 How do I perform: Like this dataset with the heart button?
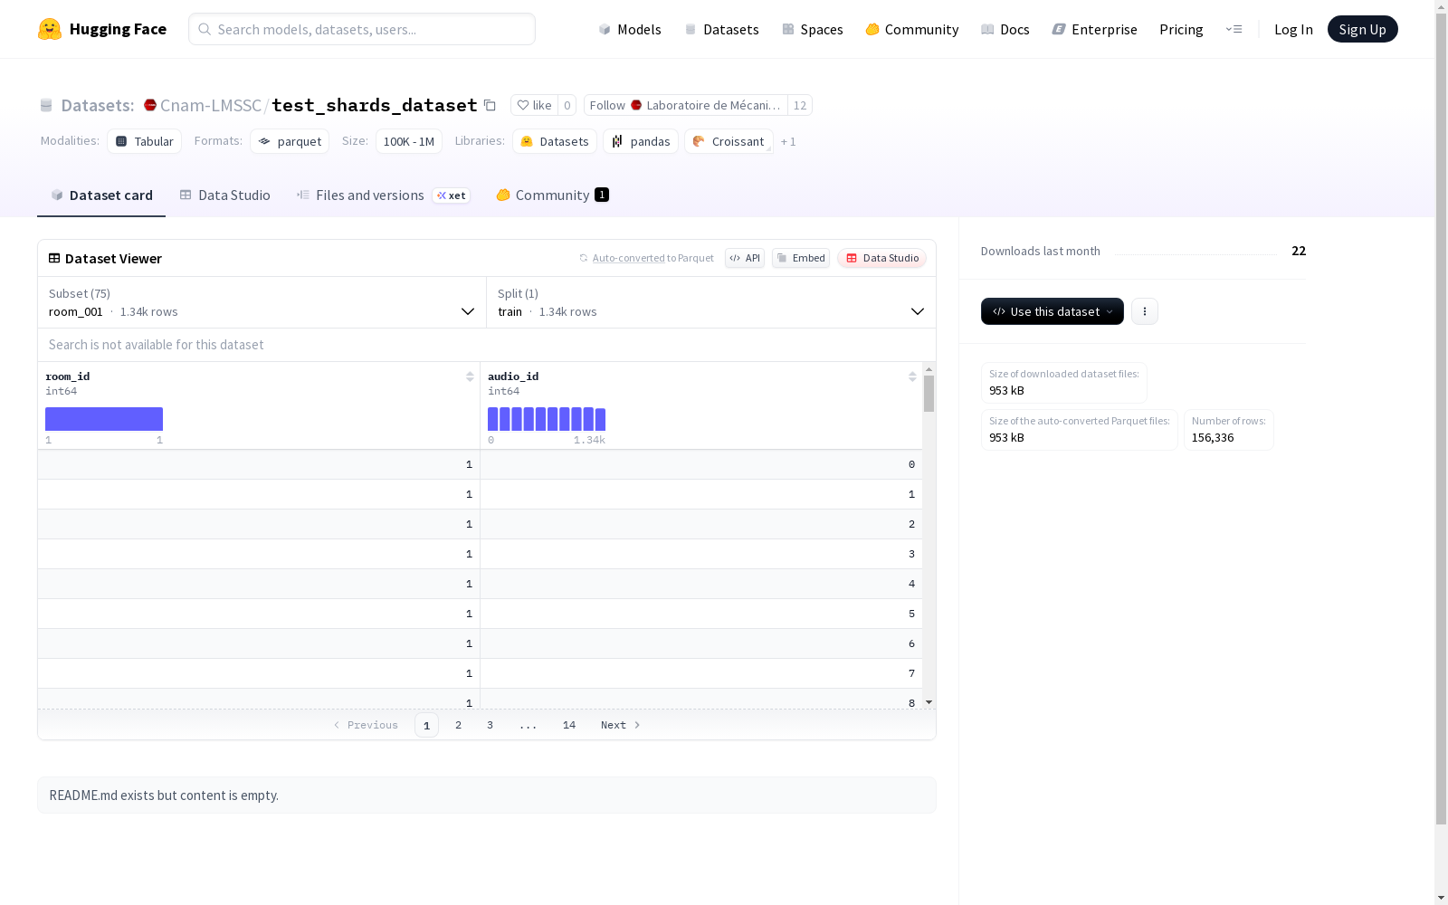coord(534,105)
